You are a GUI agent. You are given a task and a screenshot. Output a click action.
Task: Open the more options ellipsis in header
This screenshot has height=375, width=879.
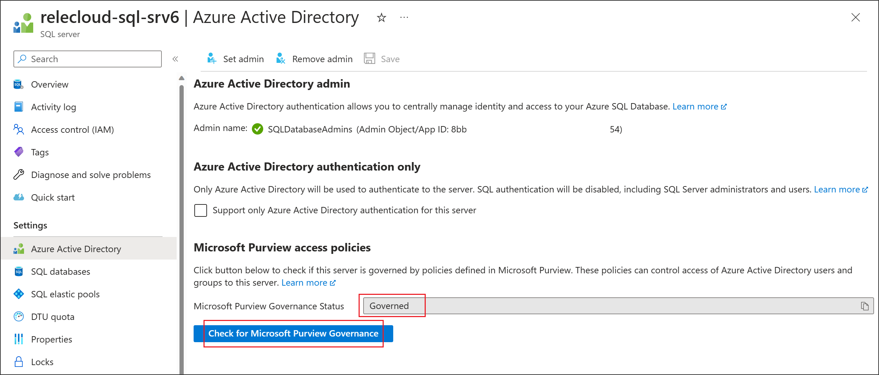coord(404,18)
